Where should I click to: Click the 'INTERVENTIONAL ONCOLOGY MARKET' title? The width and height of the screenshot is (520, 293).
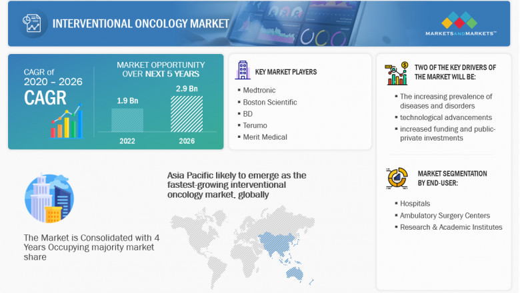(141, 23)
